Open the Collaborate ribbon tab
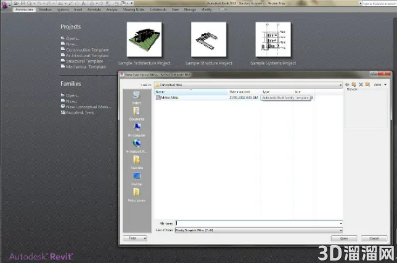 pyautogui.click(x=158, y=10)
